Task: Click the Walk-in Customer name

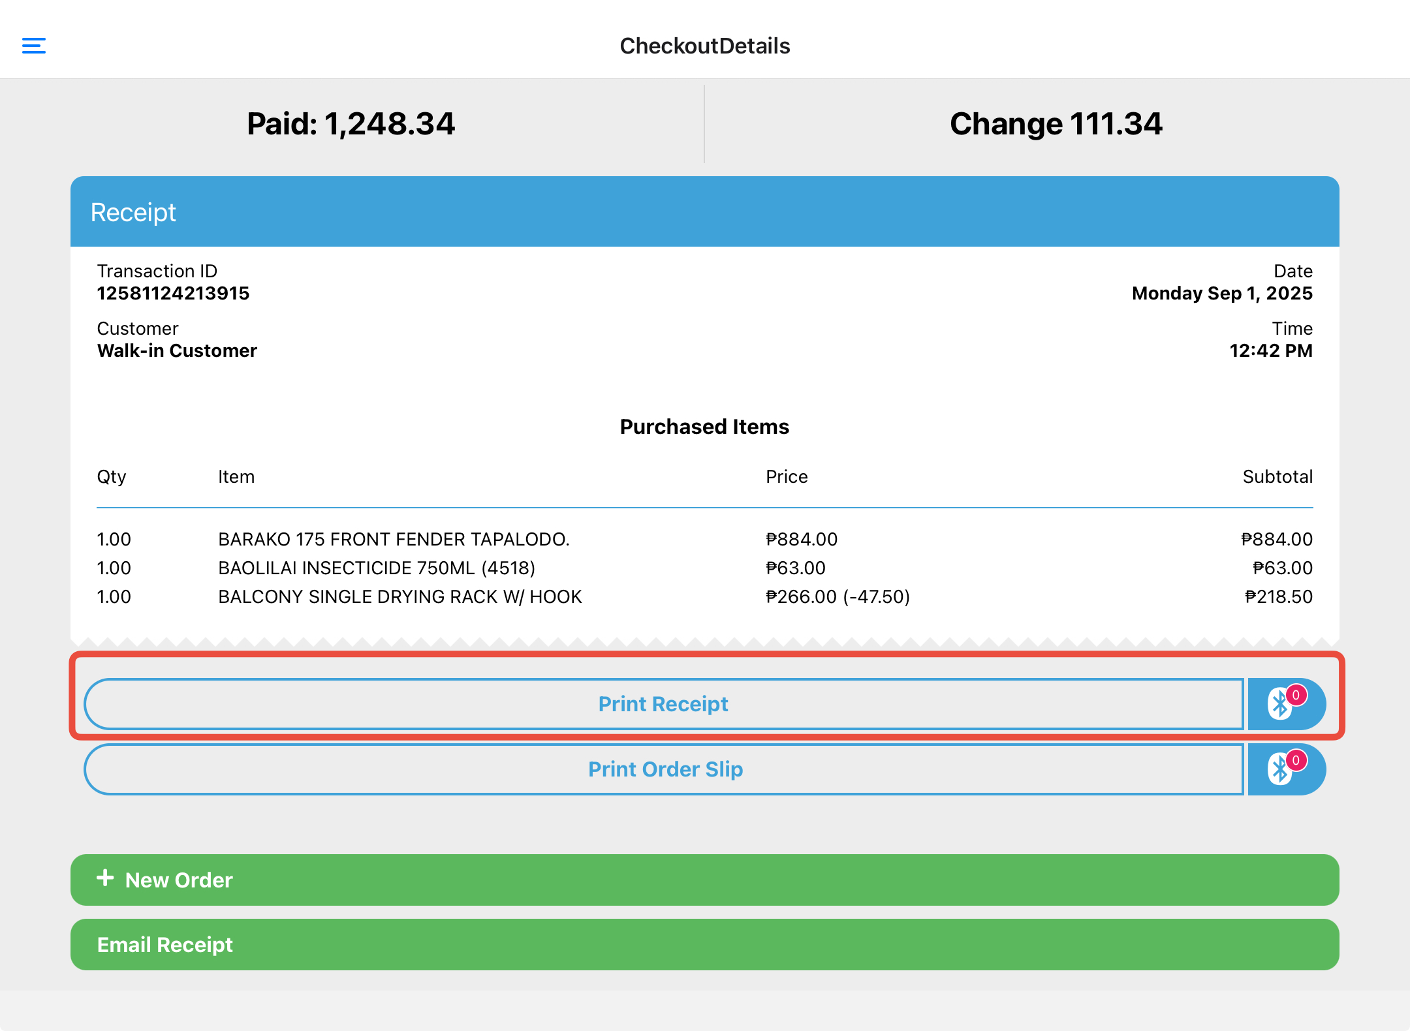Action: (x=177, y=351)
